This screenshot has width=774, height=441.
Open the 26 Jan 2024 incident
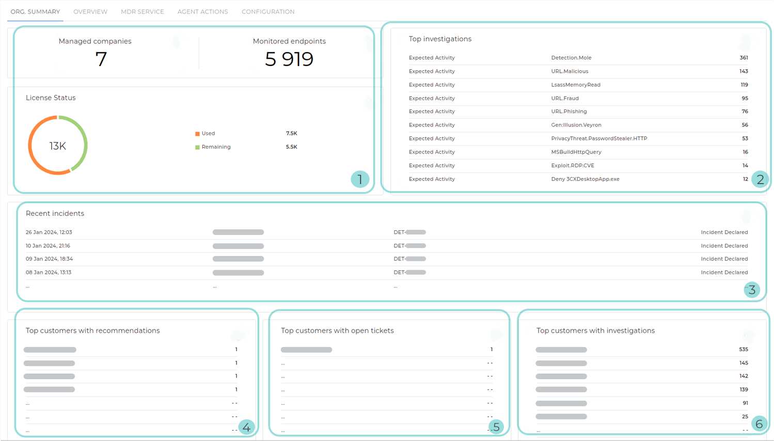click(49, 232)
